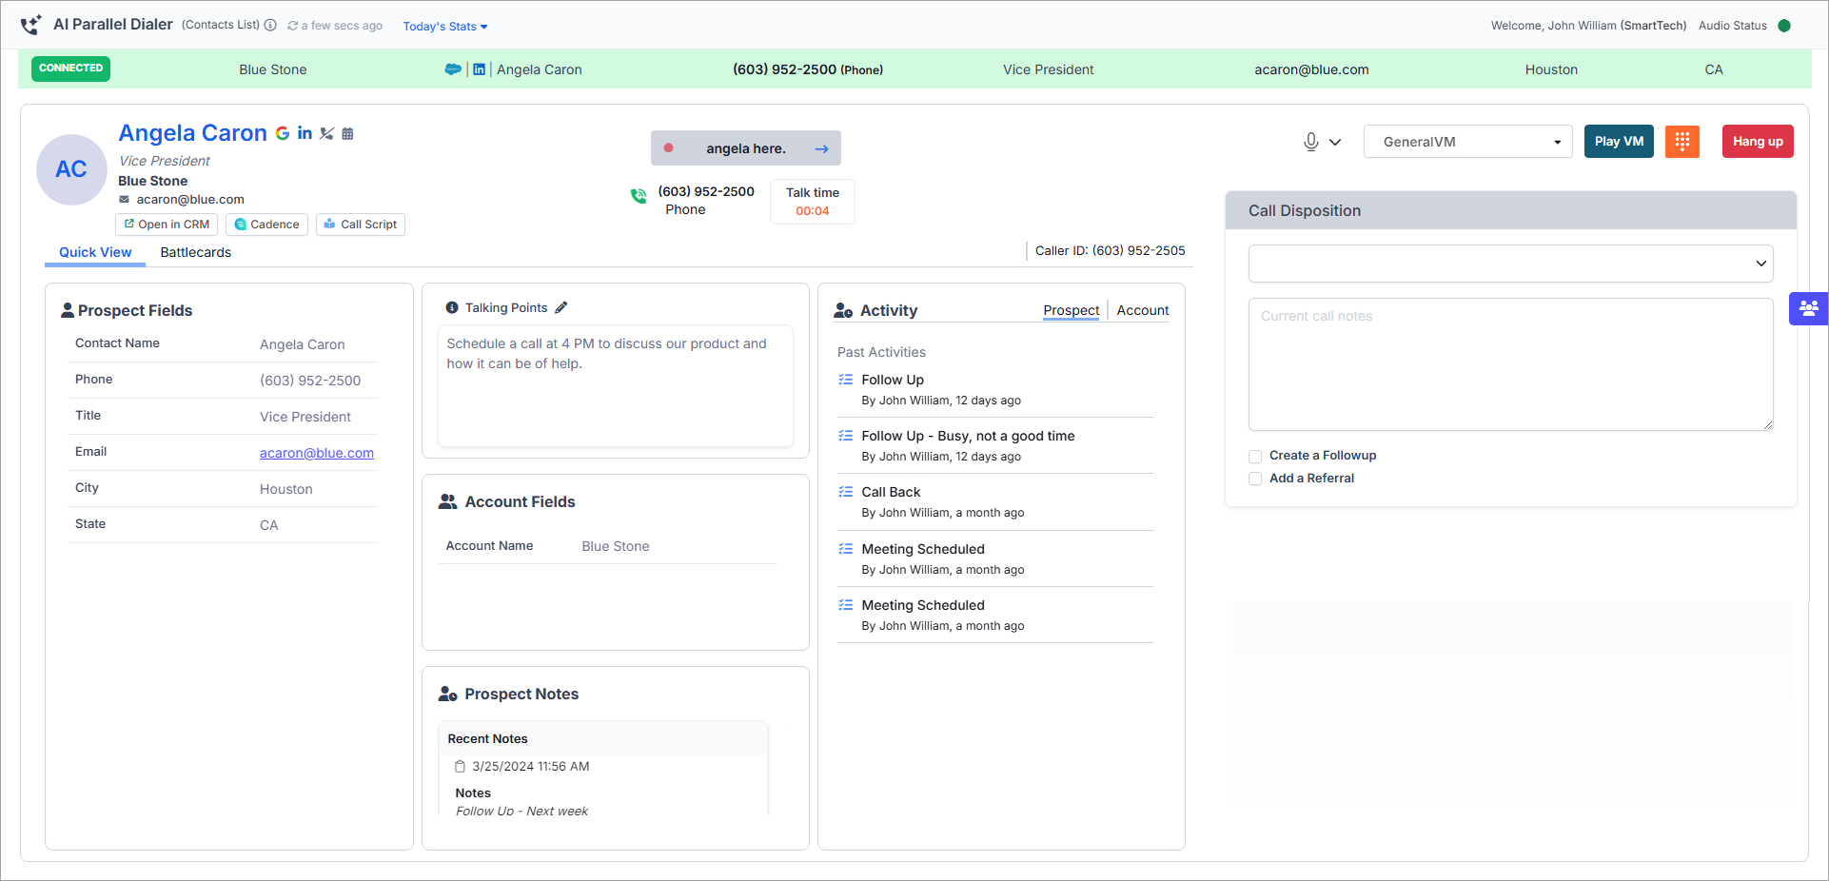Click the red recording dot indicator
The height and width of the screenshot is (881, 1829).
pyautogui.click(x=668, y=147)
